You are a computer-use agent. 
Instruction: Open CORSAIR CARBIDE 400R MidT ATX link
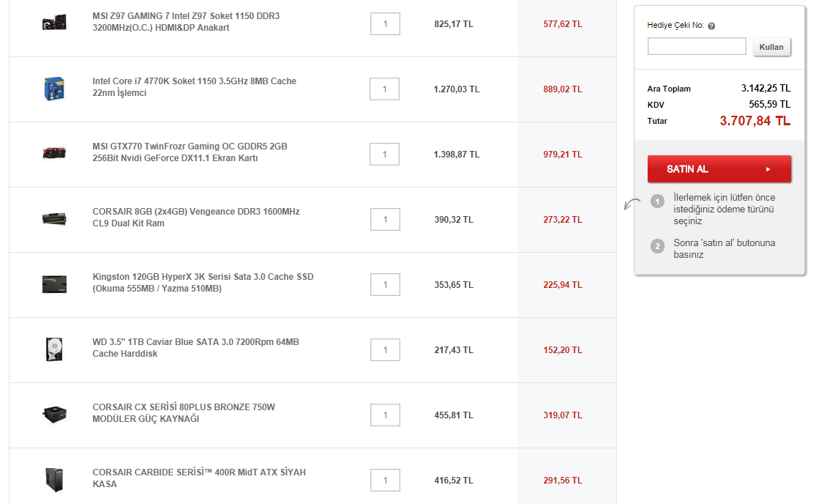coord(199,478)
